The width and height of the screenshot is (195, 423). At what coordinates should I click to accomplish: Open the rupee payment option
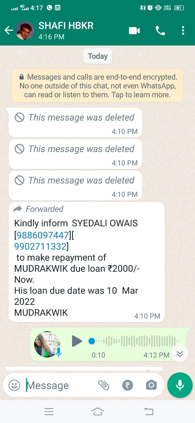[128, 385]
